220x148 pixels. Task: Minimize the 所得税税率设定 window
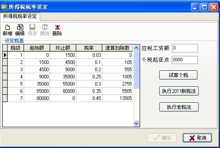195,7
